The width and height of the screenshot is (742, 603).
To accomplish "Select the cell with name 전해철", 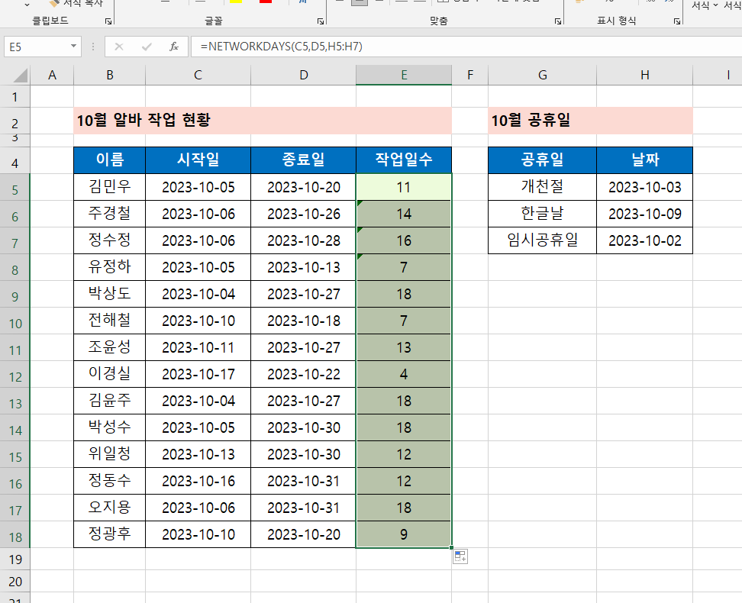I will (110, 321).
